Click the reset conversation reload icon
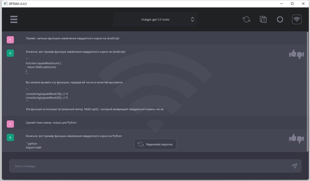Viewport: 310px width, 181px height. [x=246, y=19]
